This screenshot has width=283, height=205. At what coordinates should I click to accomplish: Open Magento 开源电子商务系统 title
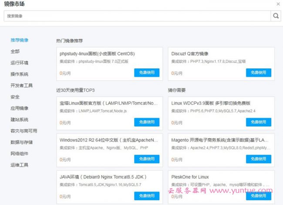tap(220, 140)
